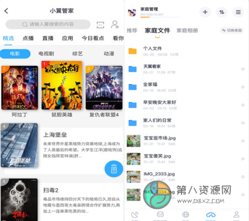Tap the blue cloud icon in bottom bar
249x221 pixels.
pos(211,214)
